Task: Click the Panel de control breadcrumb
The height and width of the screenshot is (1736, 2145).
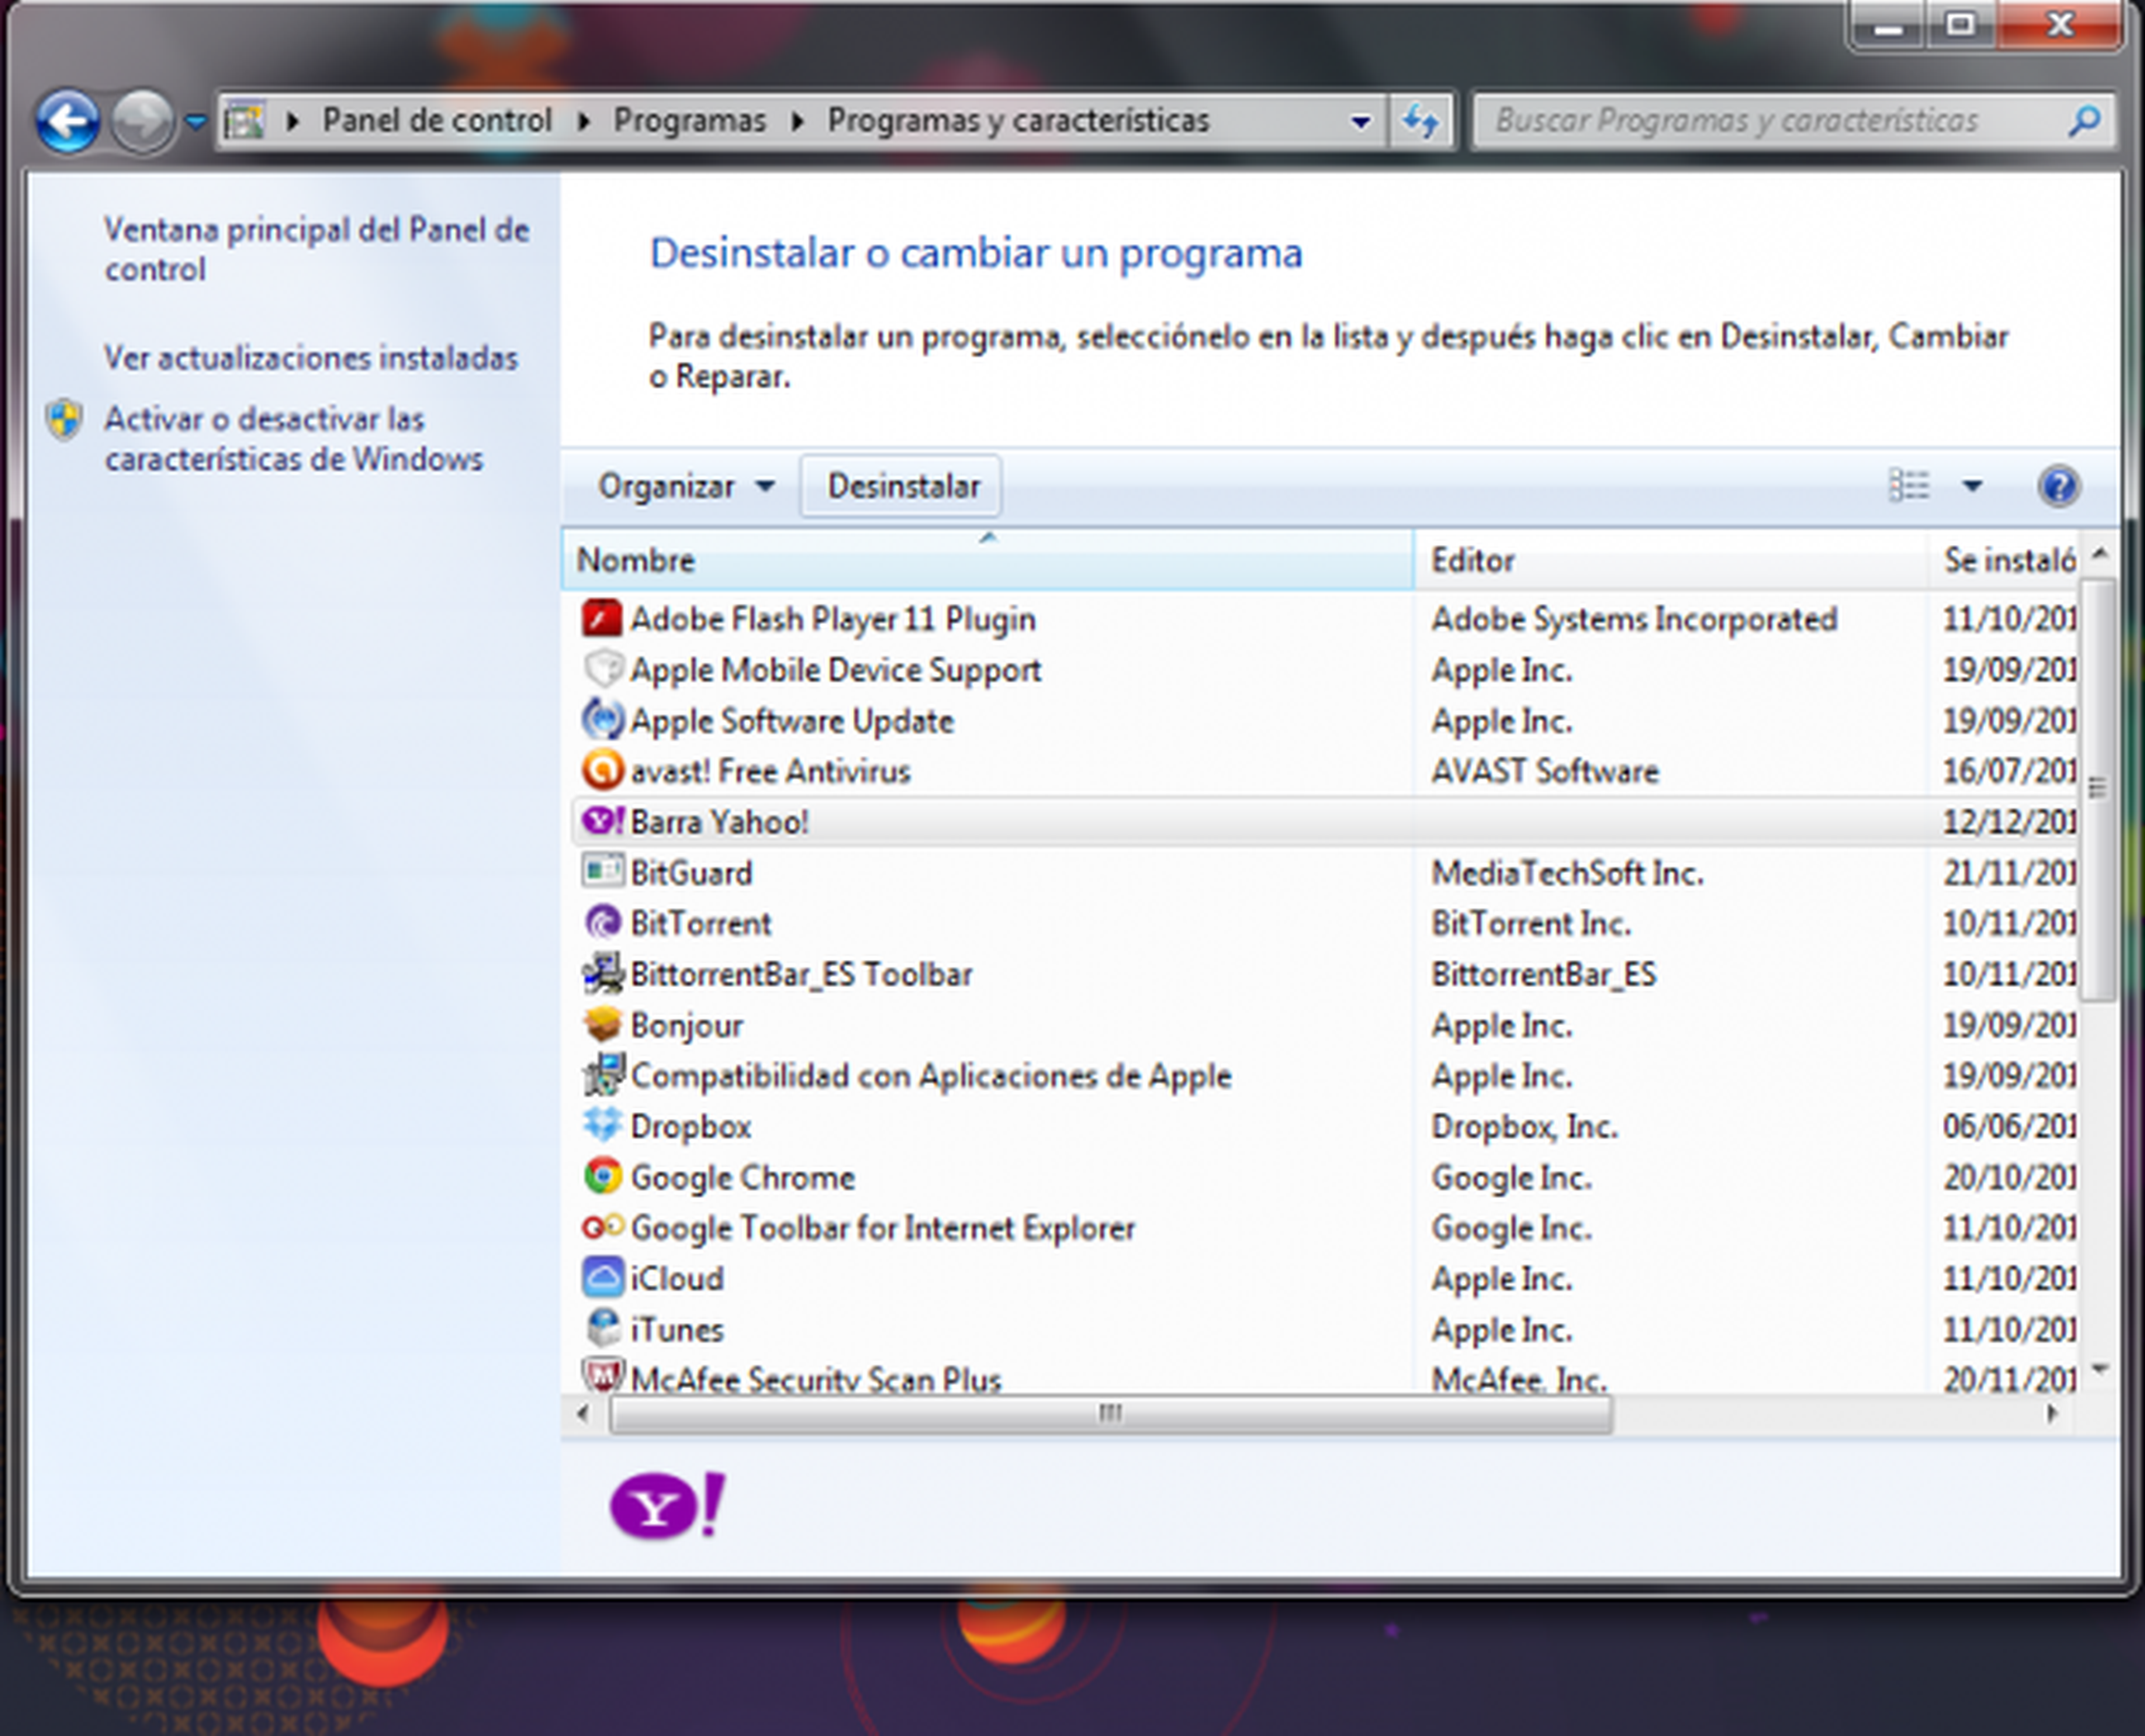Action: pos(436,121)
